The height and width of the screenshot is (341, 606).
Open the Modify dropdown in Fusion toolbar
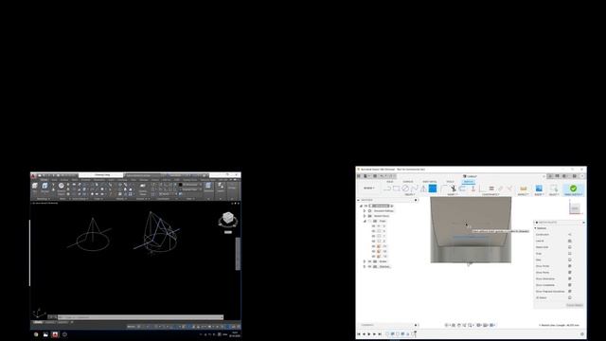click(x=453, y=194)
